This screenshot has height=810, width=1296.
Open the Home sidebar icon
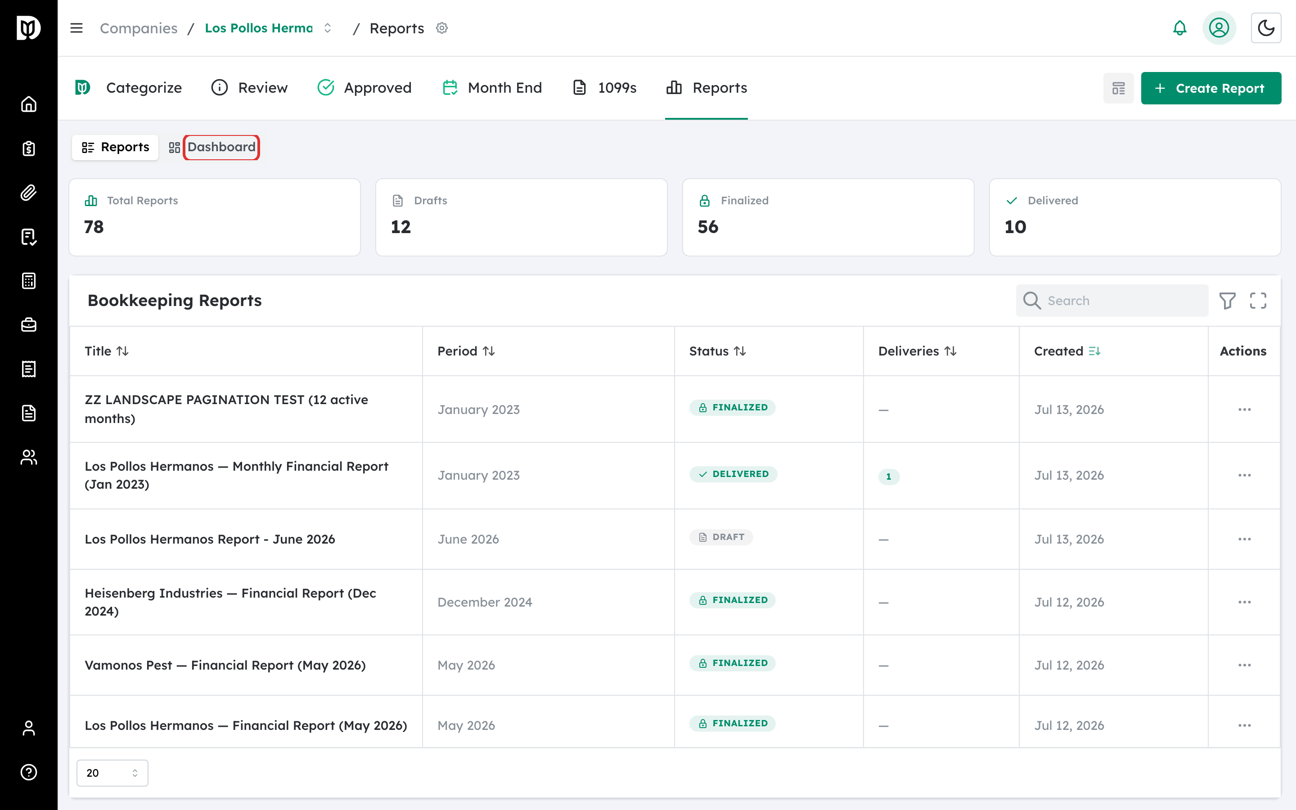pos(28,104)
